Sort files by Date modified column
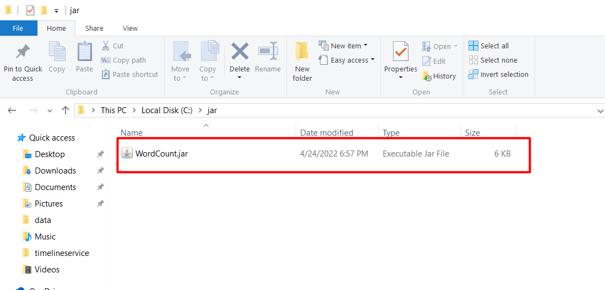 326,132
